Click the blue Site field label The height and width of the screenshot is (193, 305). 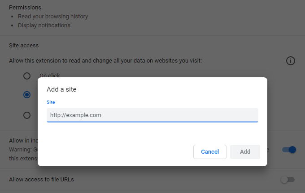[x=51, y=102]
